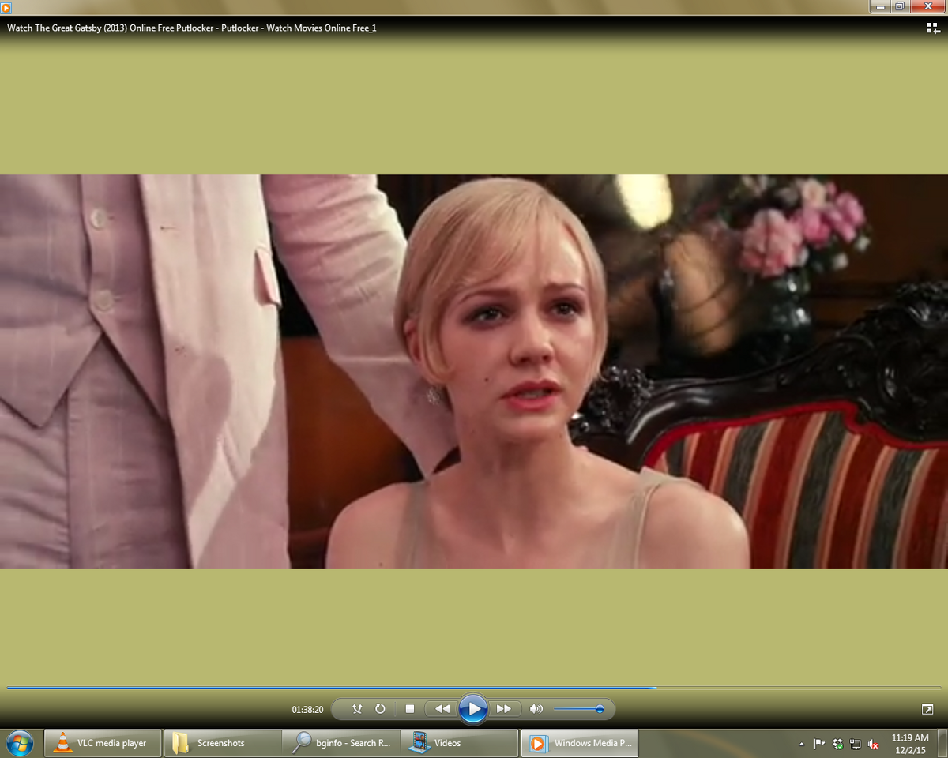Image resolution: width=948 pixels, height=758 pixels.
Task: Switch to the Videos taskbar window
Action: pos(460,743)
